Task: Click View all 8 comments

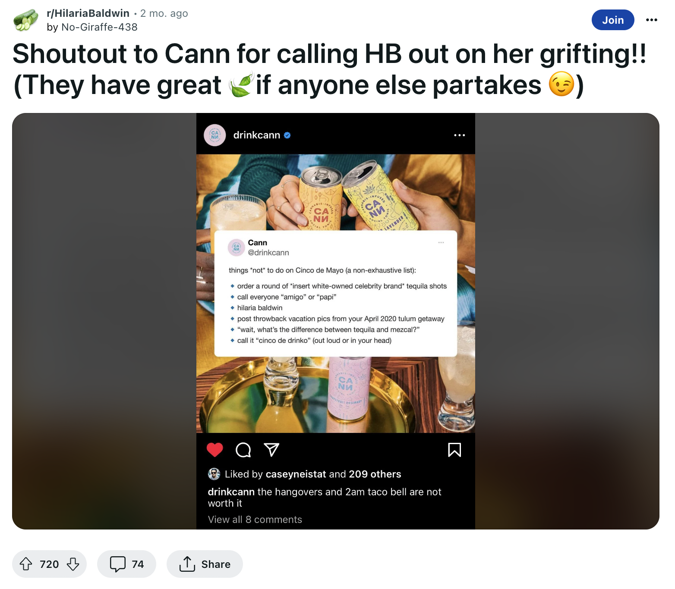Action: [255, 520]
